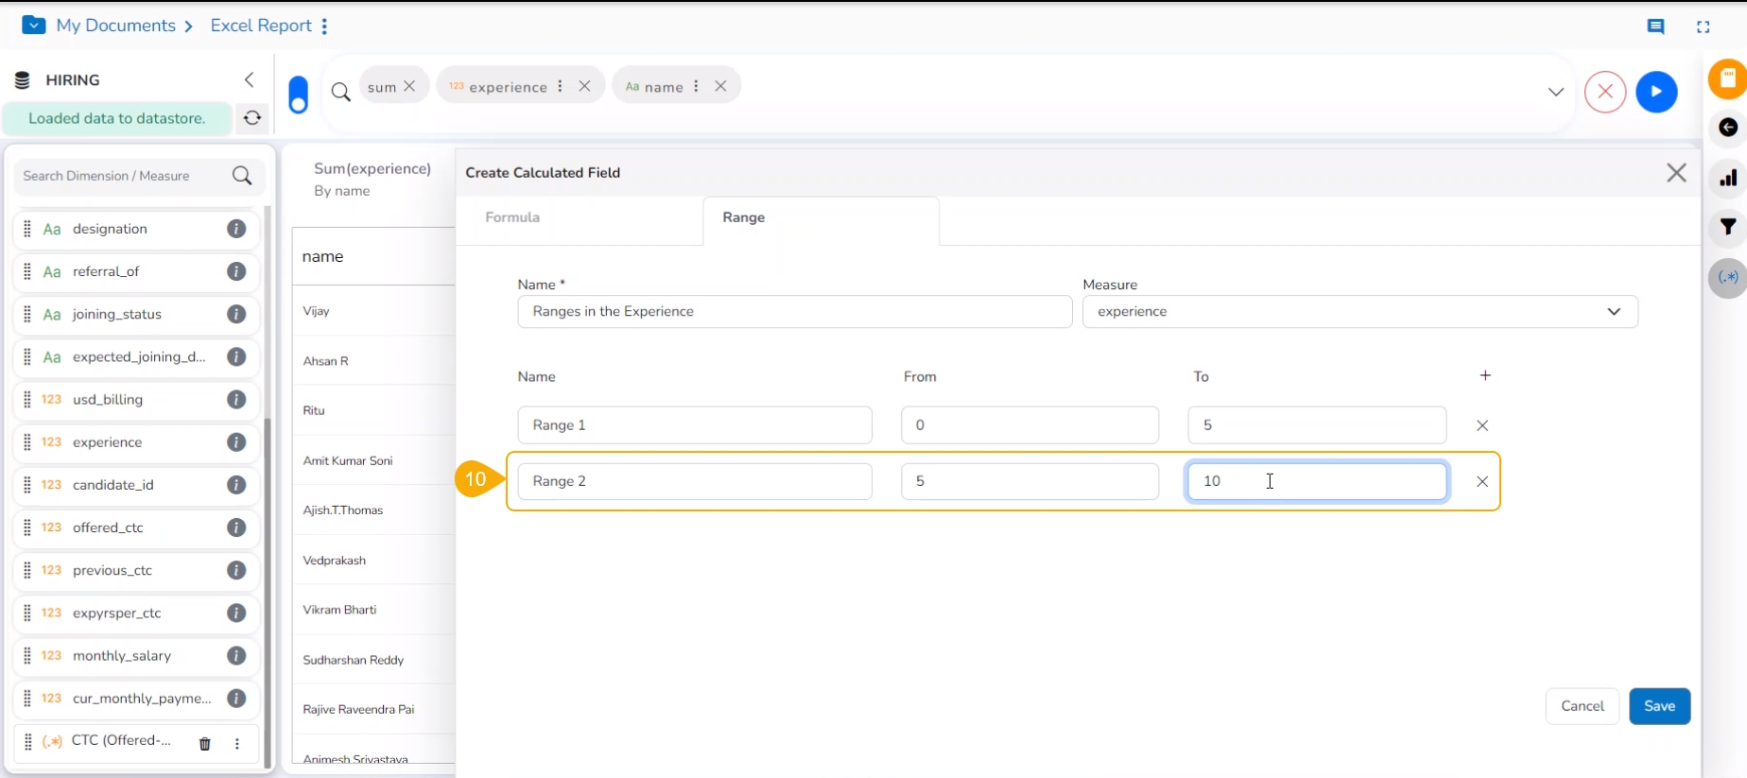
Task: Click the blue run query play button
Action: pyautogui.click(x=1656, y=92)
